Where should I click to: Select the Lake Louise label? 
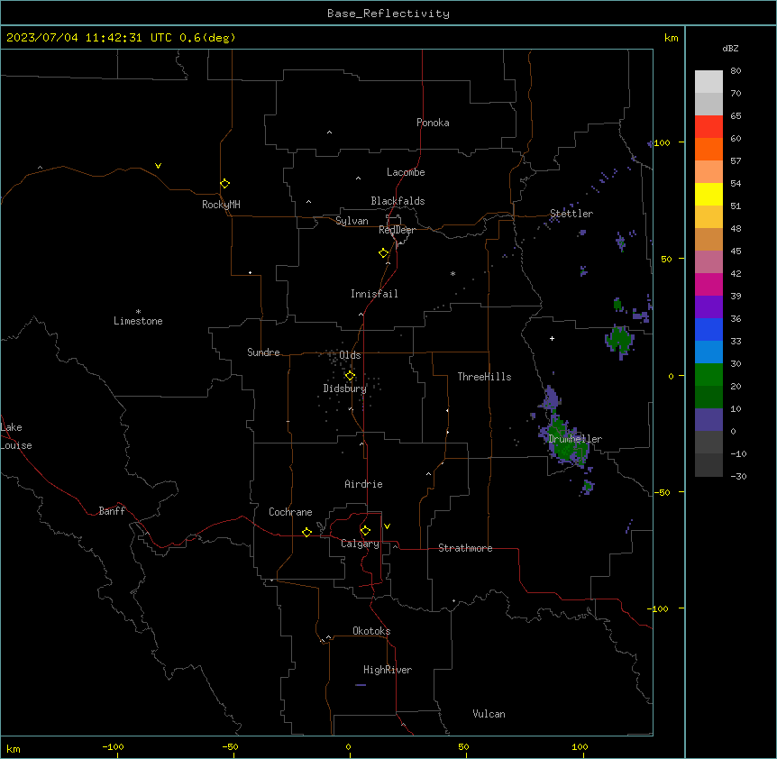(x=16, y=436)
